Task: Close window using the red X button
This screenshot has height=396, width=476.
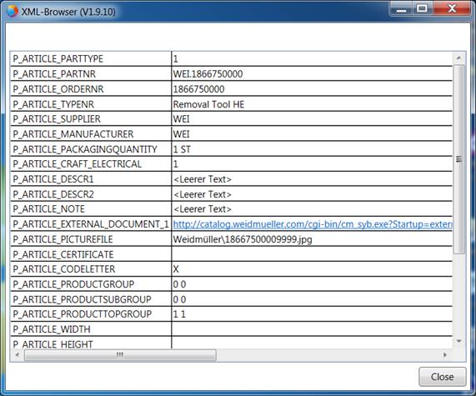Action: coord(452,9)
